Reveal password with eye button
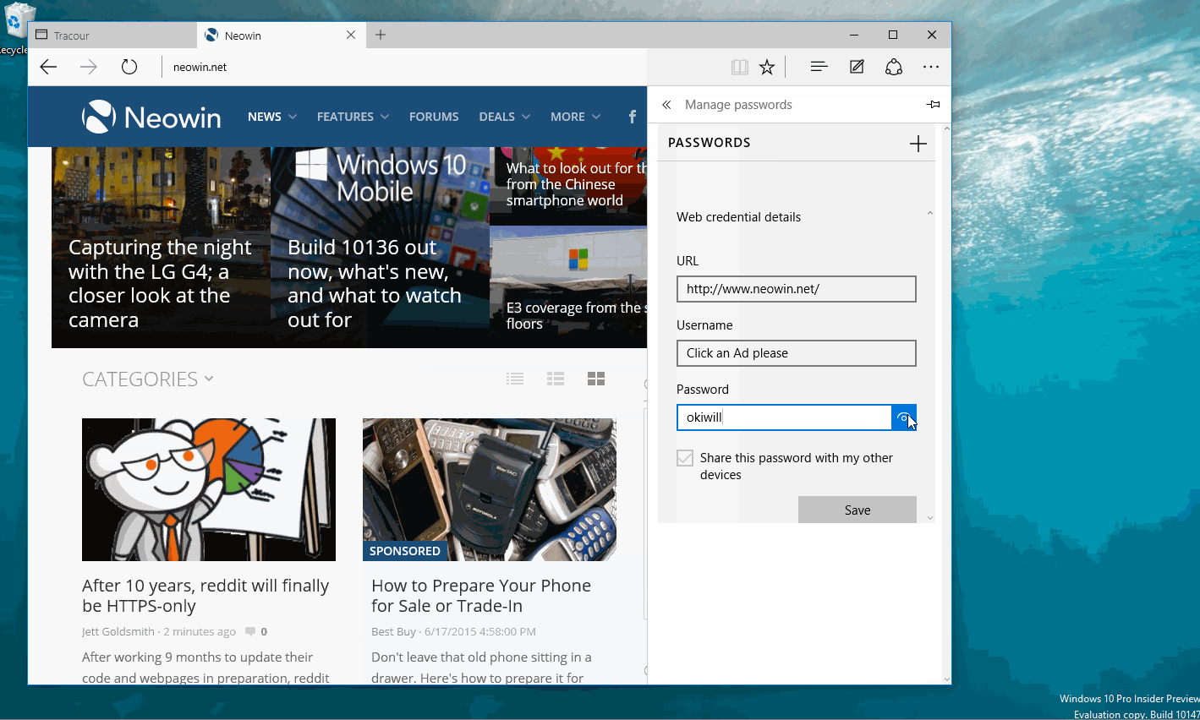Viewport: 1200px width, 720px height. click(903, 417)
